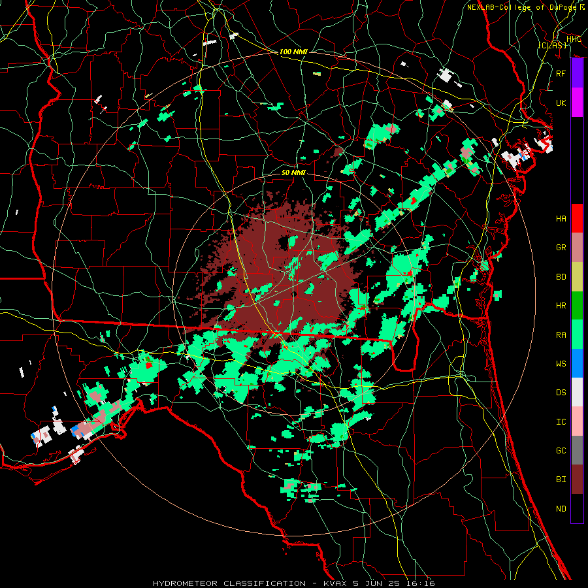Click the BI brown legend swatch

click(577, 480)
